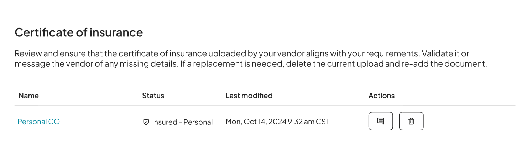Click the Status column header

pos(153,96)
